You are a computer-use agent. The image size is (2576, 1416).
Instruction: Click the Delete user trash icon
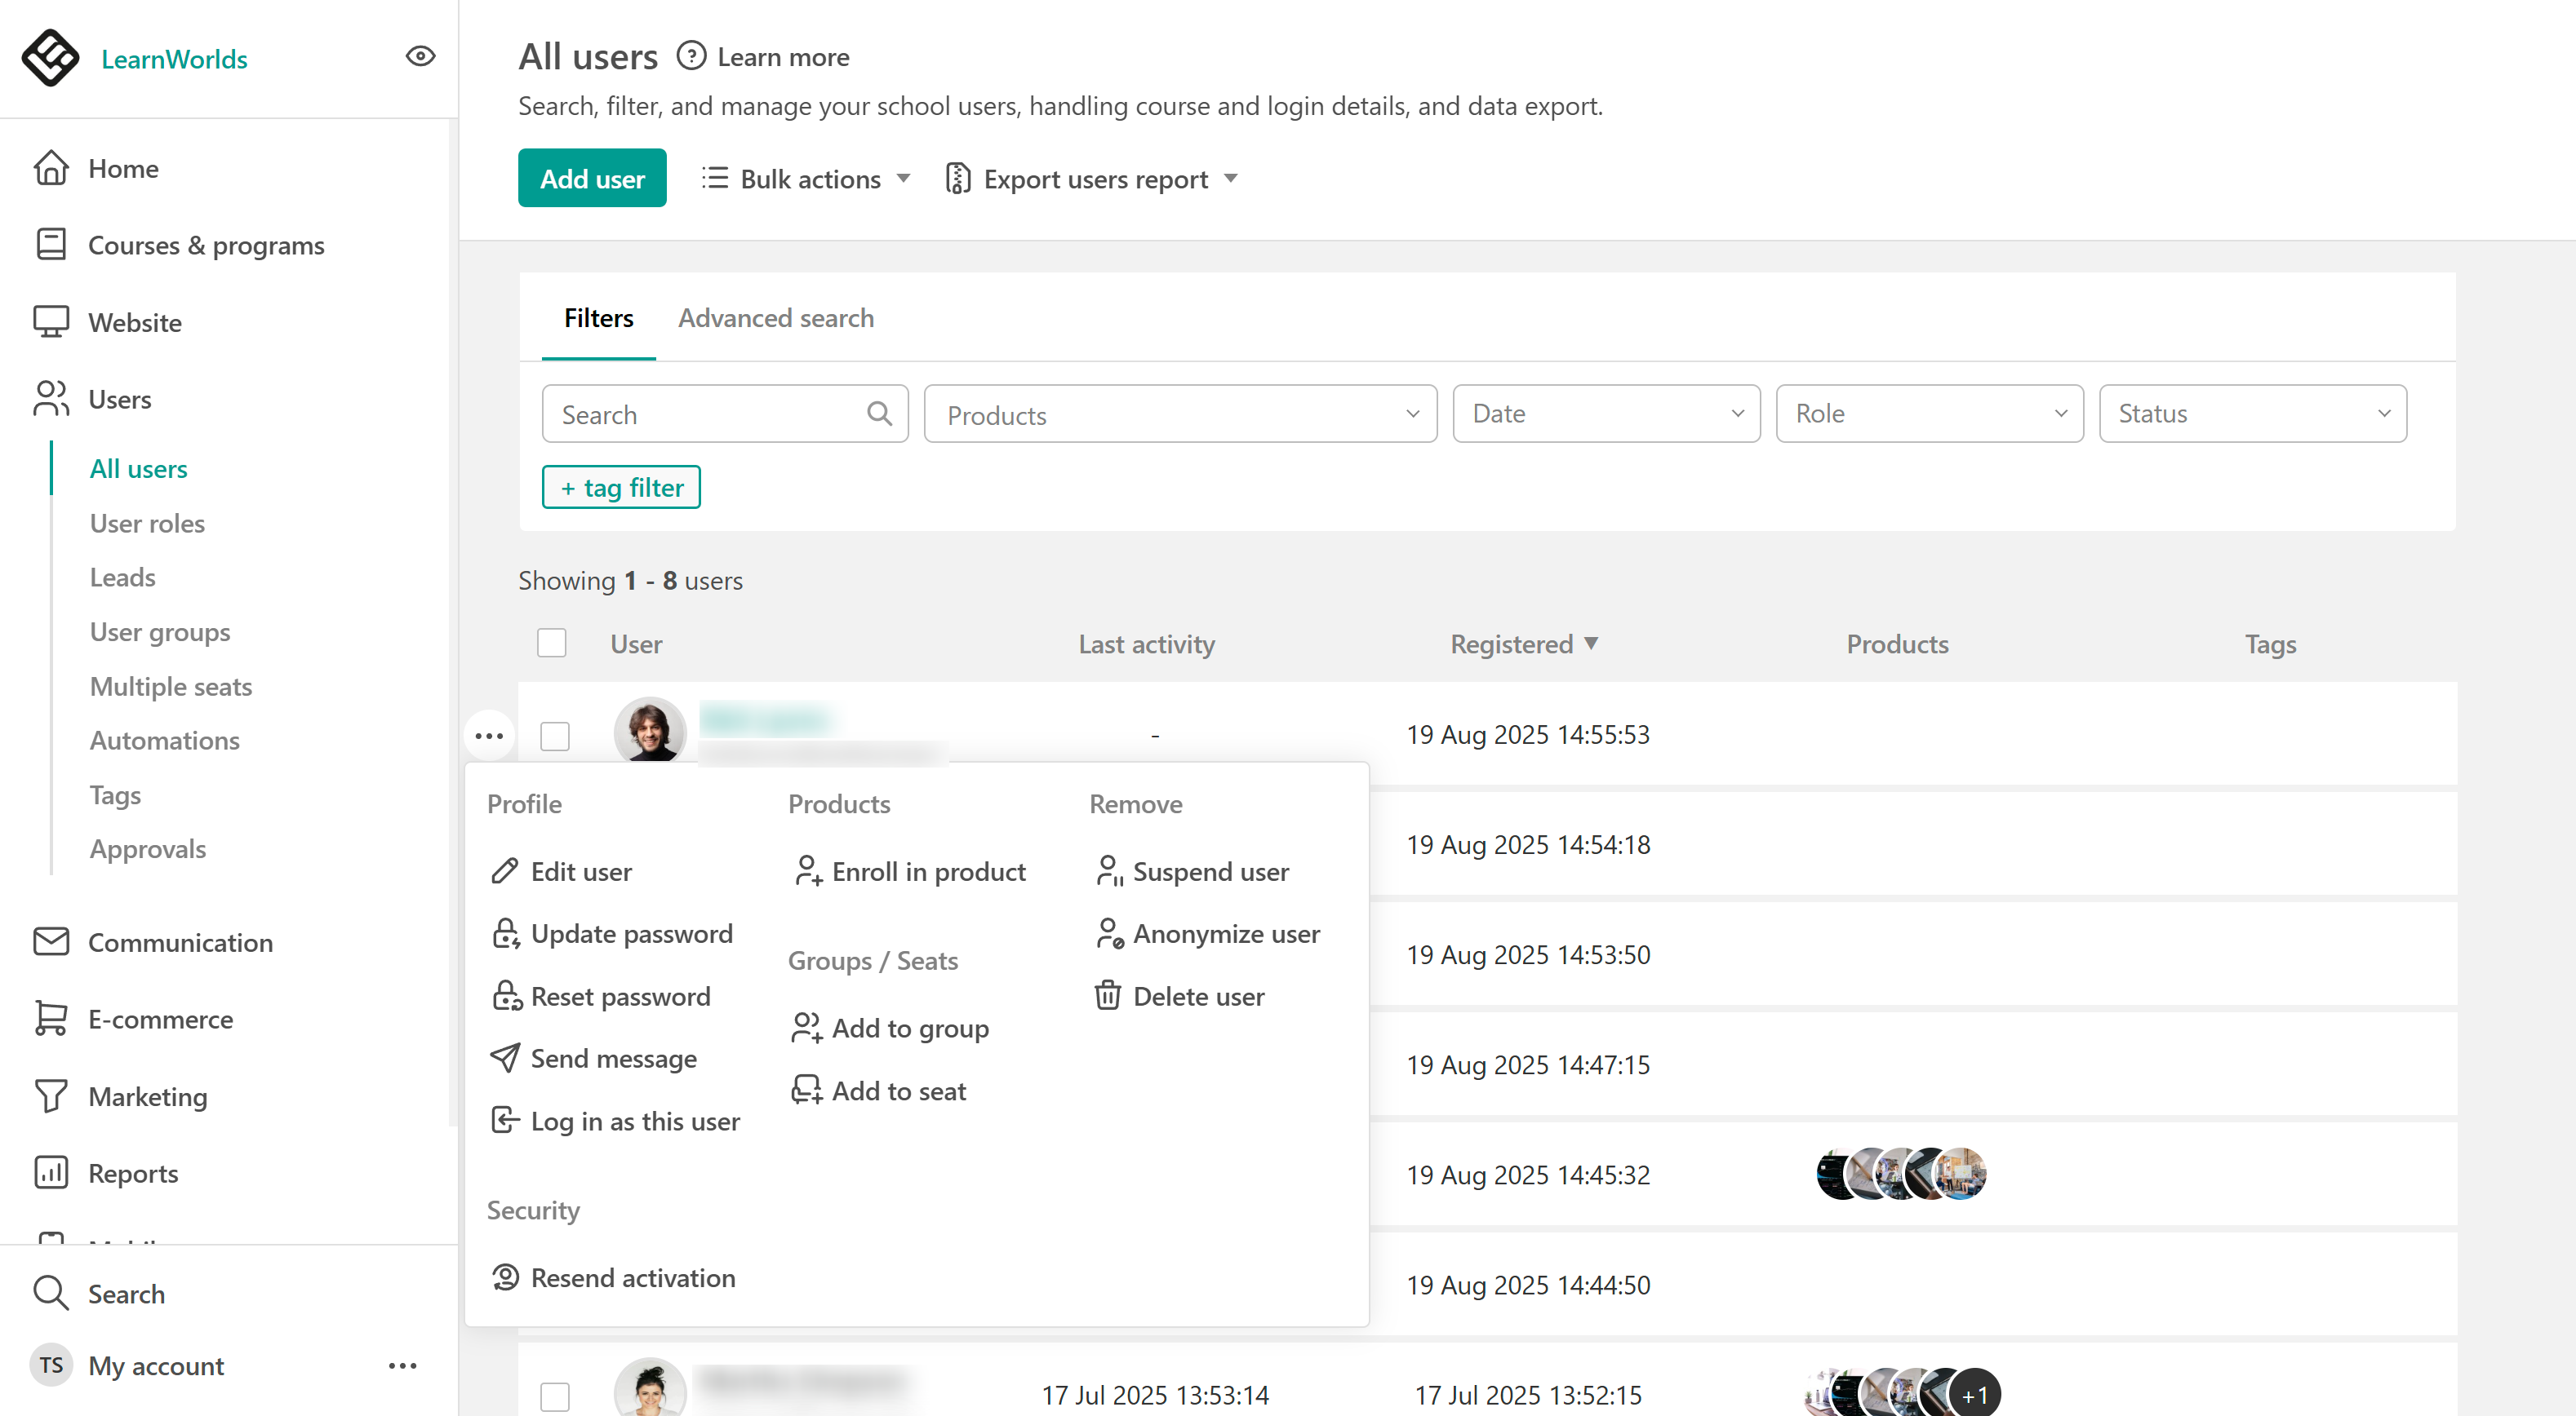pos(1107,995)
